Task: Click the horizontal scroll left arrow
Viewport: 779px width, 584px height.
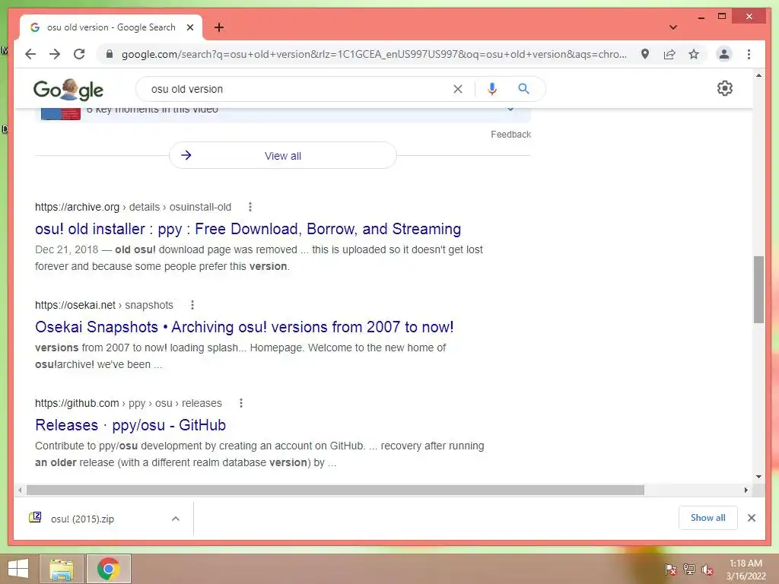Action: tap(19, 490)
